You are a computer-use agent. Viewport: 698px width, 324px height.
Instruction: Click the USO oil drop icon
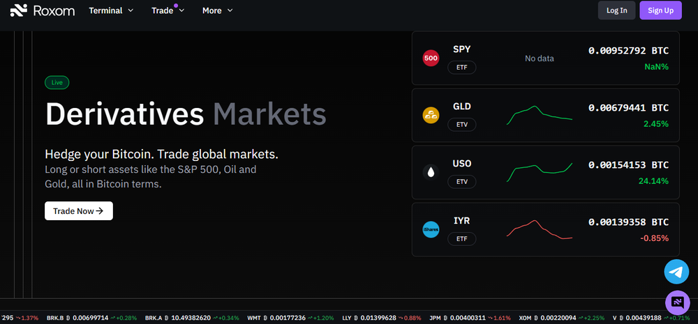[x=431, y=172]
